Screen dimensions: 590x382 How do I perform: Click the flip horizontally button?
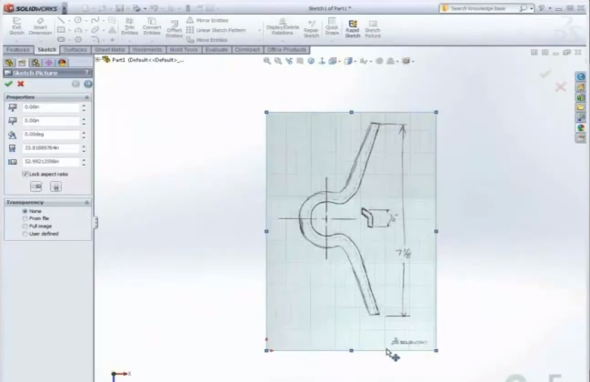click(x=36, y=186)
